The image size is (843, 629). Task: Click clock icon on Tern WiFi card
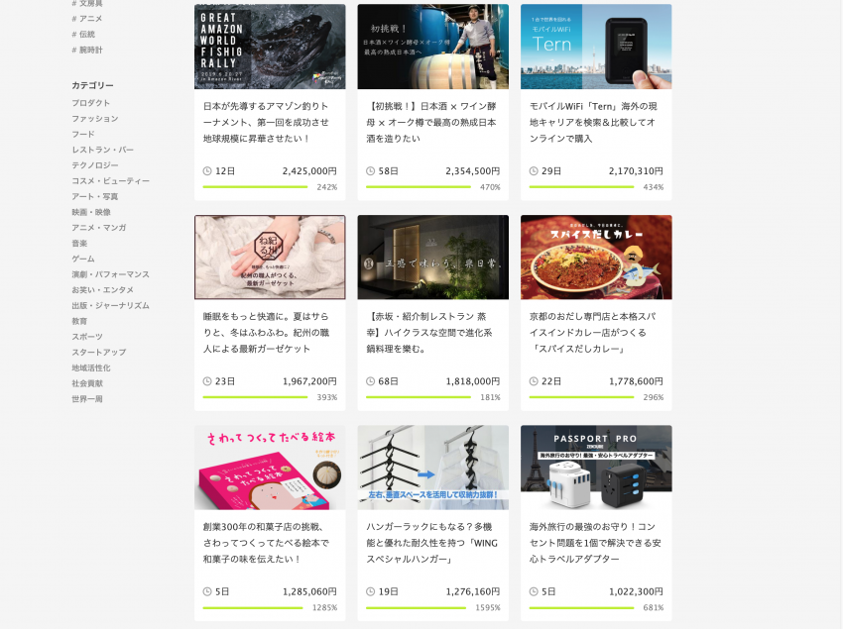click(x=534, y=171)
